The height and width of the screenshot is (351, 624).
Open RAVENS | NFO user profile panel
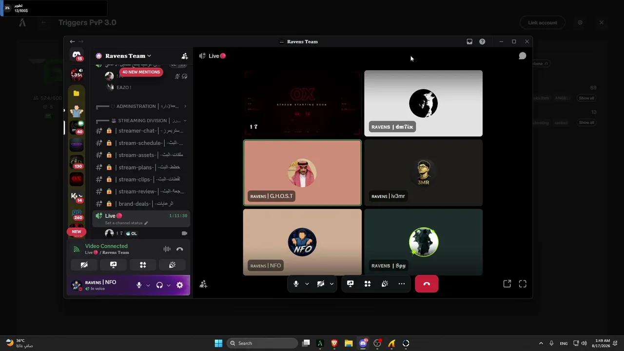[100, 285]
